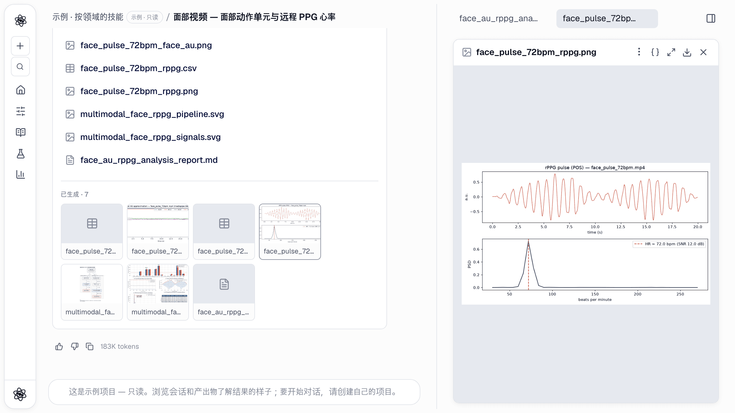The image size is (735, 413).
Task: Open third thumbnail, the second table icon
Action: [224, 232]
